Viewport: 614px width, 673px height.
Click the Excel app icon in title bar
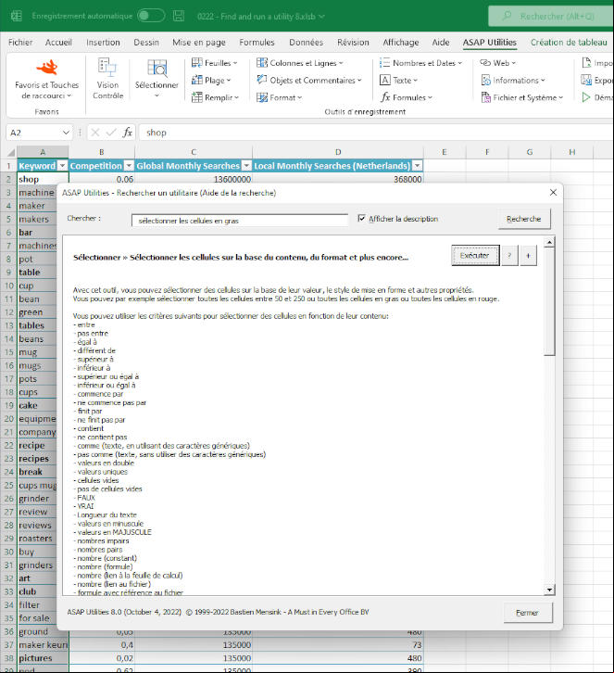pyautogui.click(x=17, y=17)
